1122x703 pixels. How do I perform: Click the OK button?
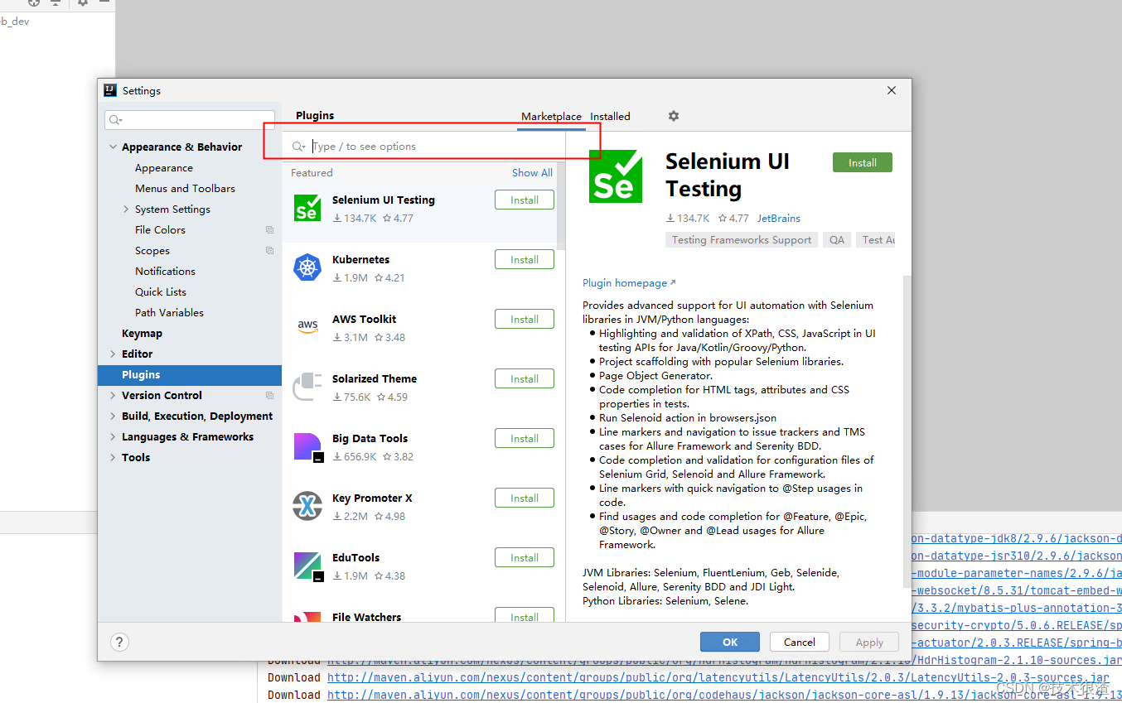point(730,642)
